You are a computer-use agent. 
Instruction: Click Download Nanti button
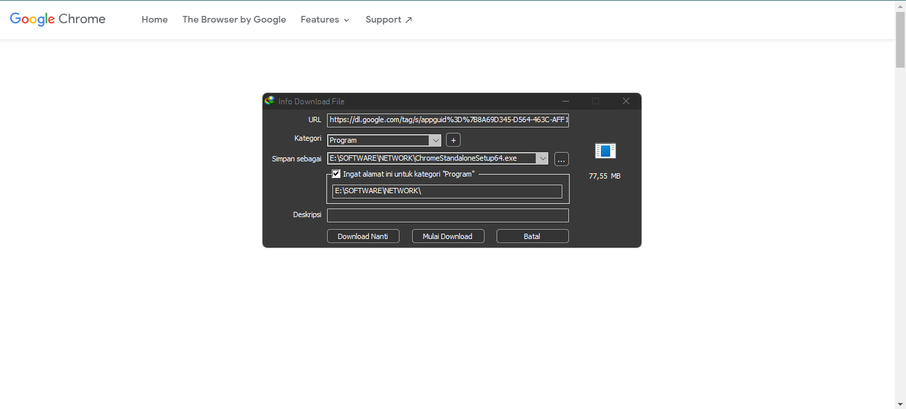(363, 236)
